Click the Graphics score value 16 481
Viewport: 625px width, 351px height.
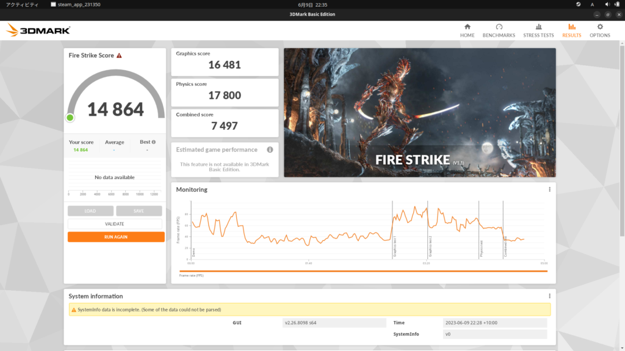point(225,65)
